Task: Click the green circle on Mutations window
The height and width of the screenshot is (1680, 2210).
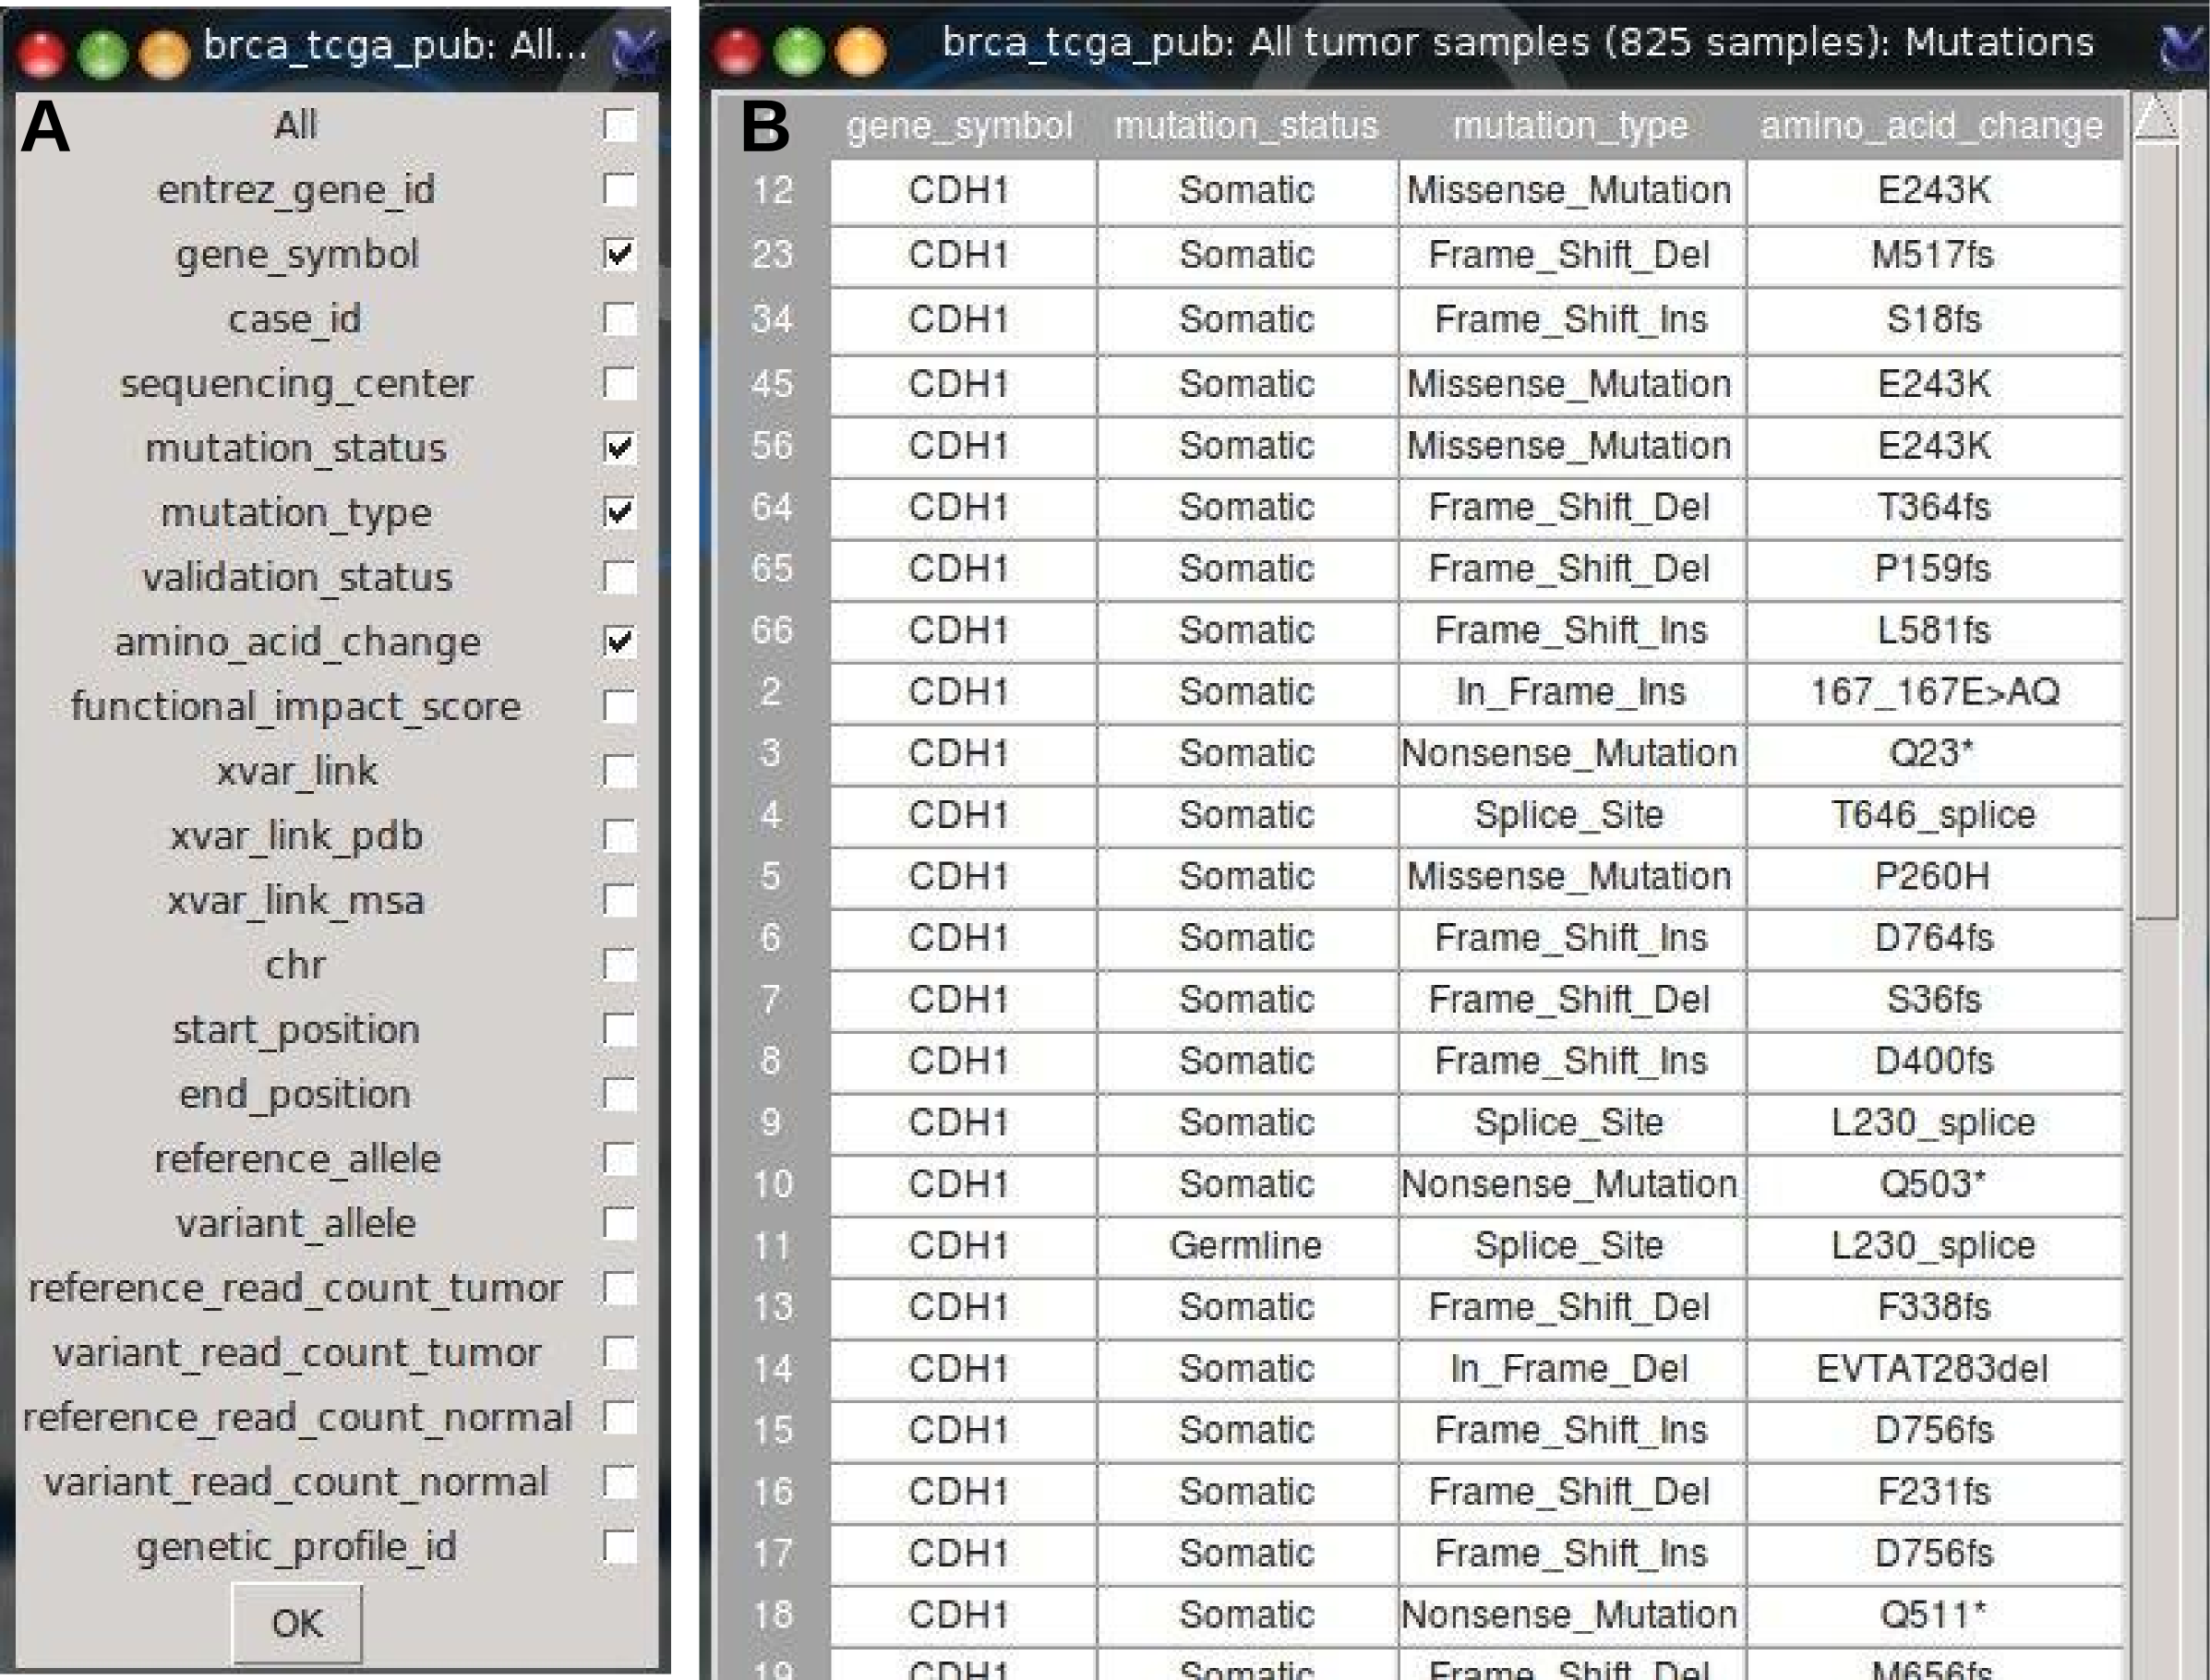Action: pyautogui.click(x=799, y=50)
